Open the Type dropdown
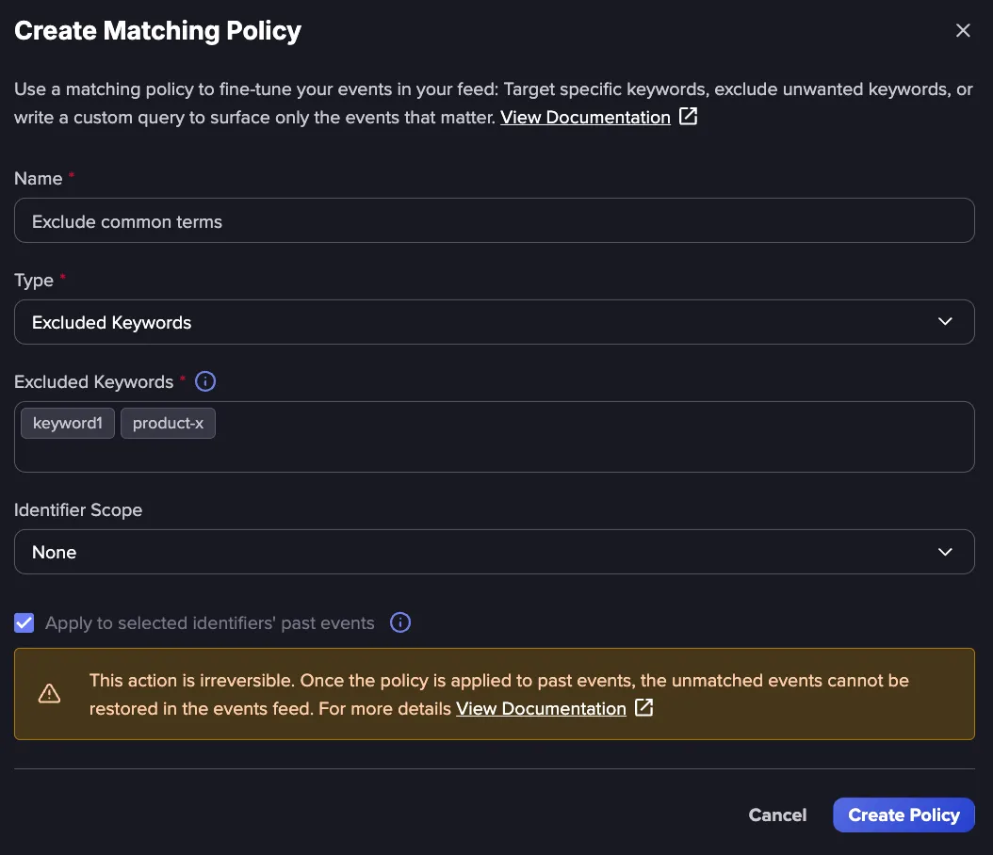 click(494, 322)
